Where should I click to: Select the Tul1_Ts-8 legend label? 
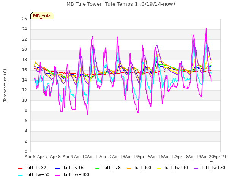pyautogui.click(x=112, y=168)
